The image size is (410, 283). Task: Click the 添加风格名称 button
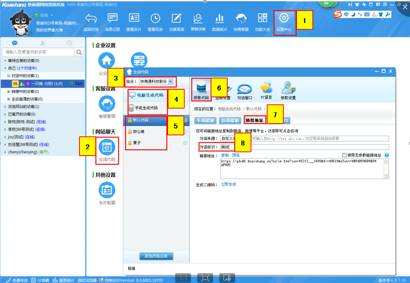pyautogui.click(x=156, y=256)
